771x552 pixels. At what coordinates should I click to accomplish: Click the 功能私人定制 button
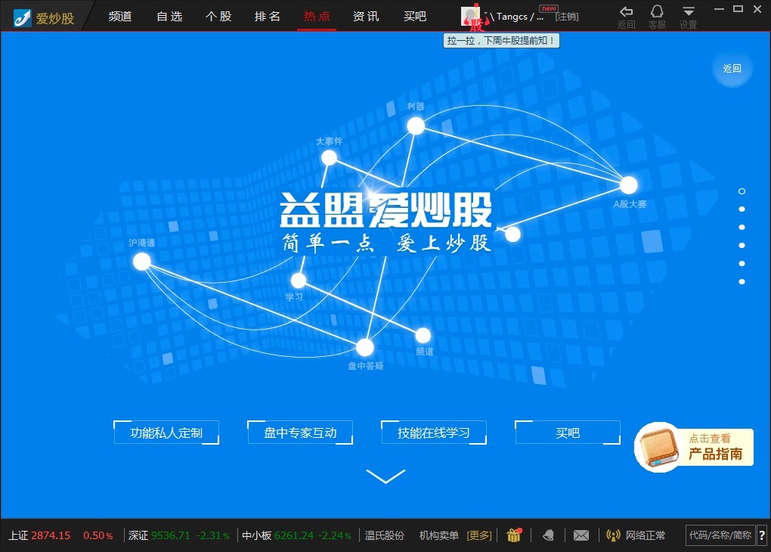166,432
